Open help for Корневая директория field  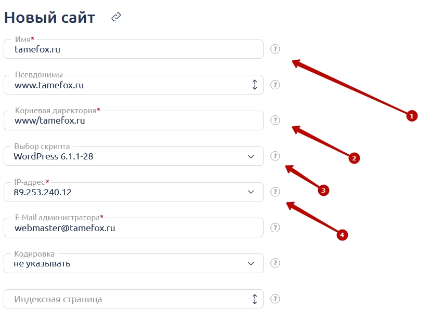click(275, 120)
